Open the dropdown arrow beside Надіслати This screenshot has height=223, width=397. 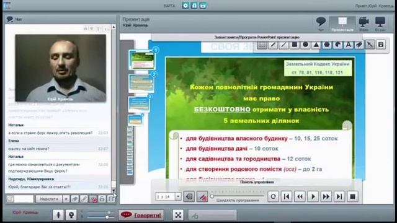66,199
